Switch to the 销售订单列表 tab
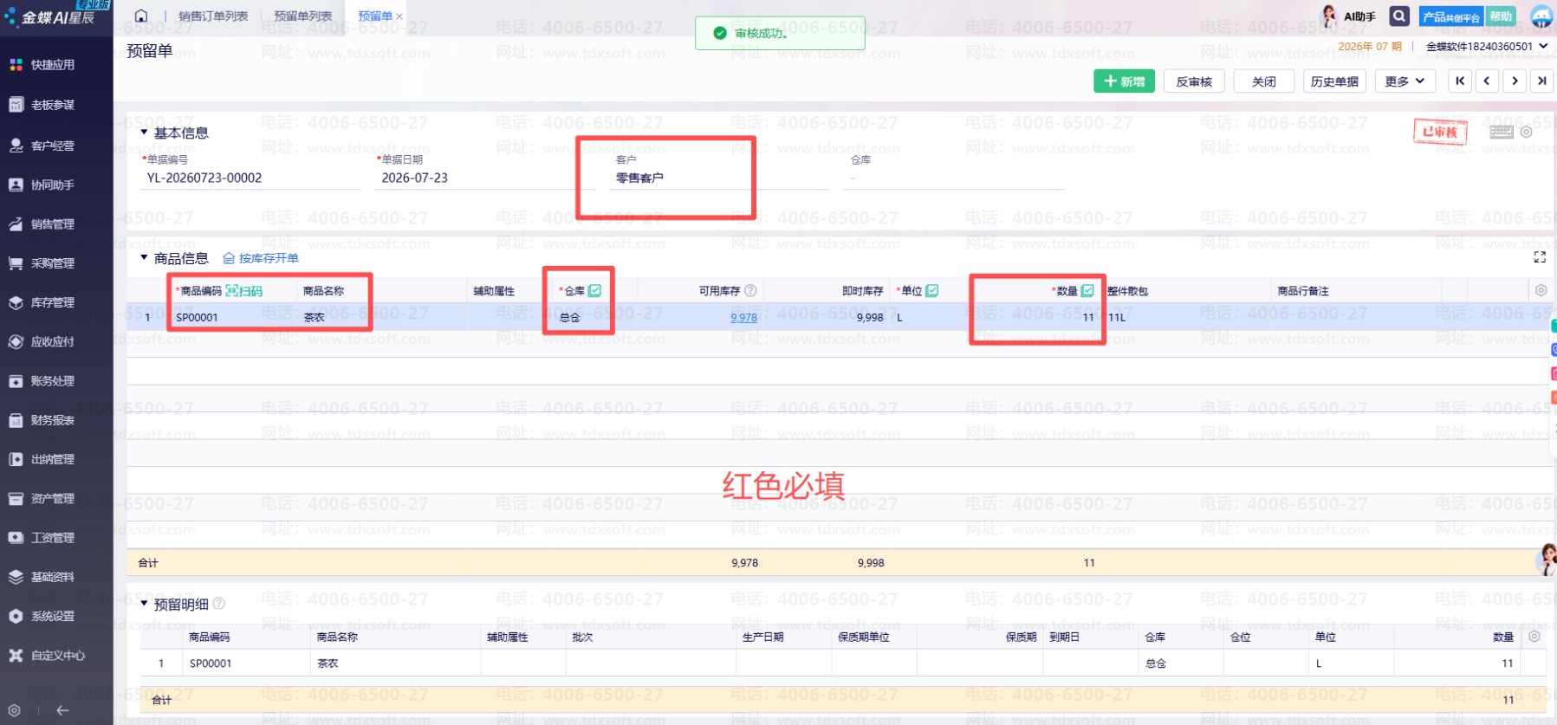 pos(213,16)
